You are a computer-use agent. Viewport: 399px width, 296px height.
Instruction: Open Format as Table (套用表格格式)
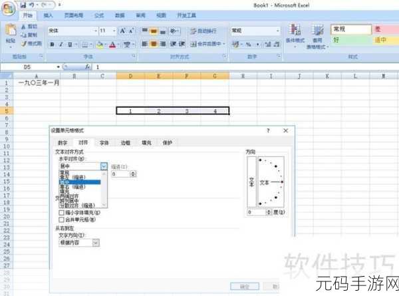[x=317, y=37]
